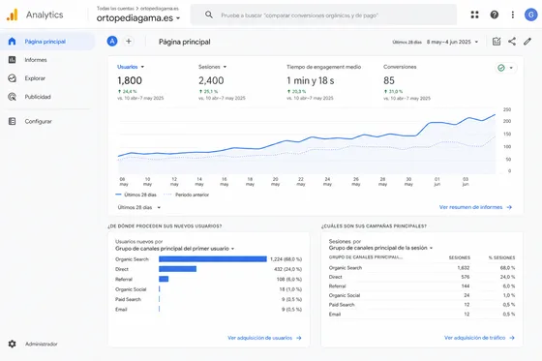Open Informes in sidebar

[x=36, y=60]
